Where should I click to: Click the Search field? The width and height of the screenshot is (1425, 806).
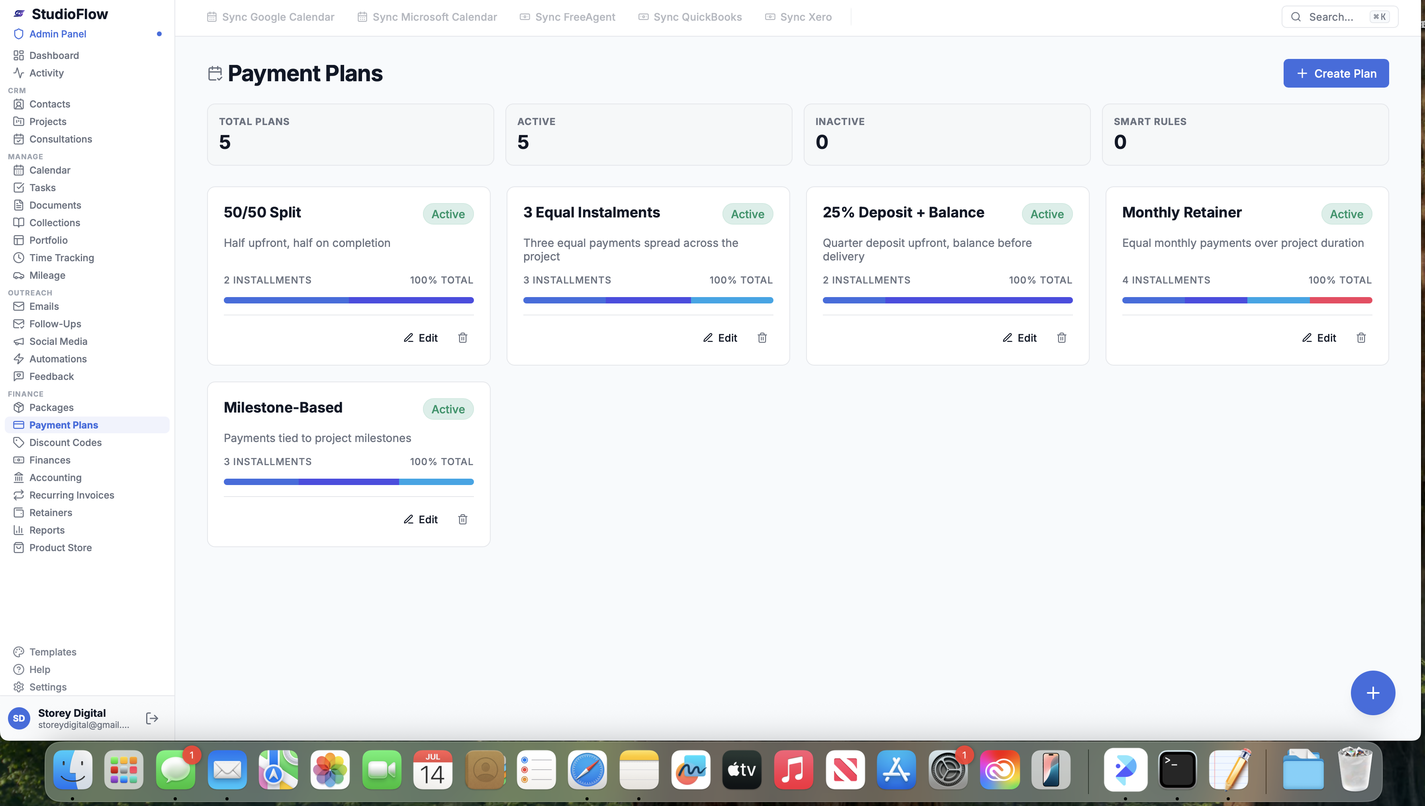(1340, 17)
